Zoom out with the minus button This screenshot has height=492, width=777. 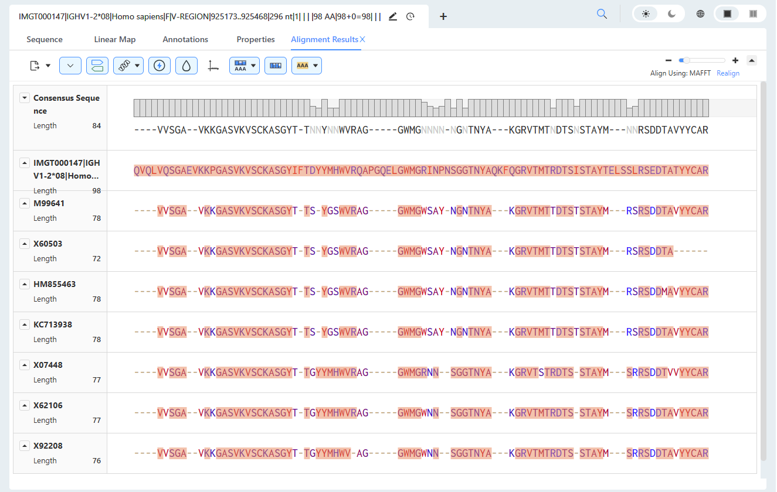tap(668, 60)
